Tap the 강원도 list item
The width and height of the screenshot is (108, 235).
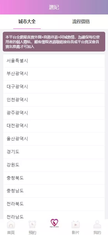[54, 165]
